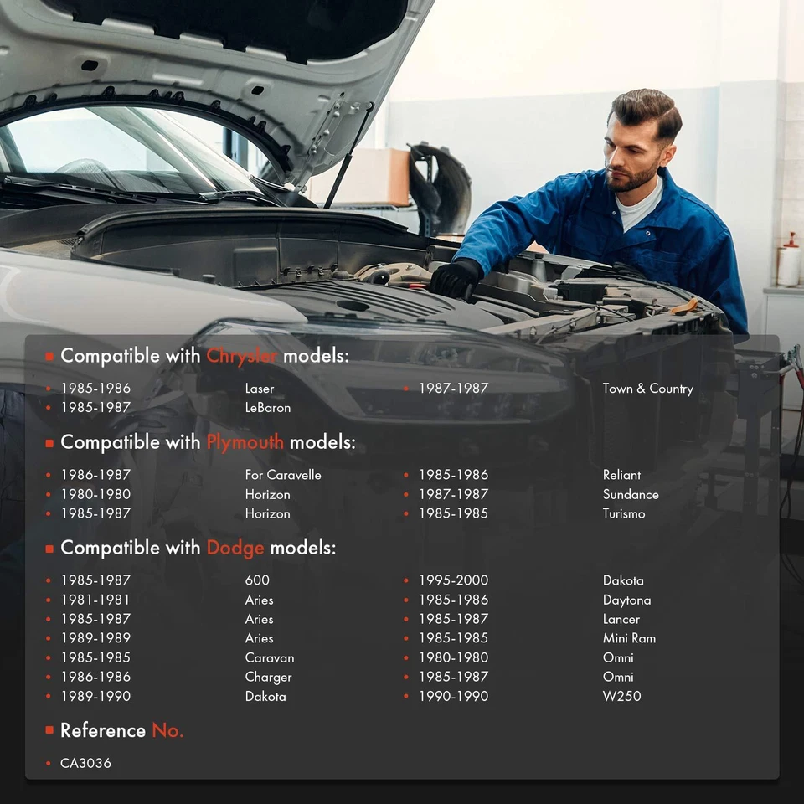Select the "Town & Country" model name
Image resolution: width=804 pixels, height=804 pixels.
(648, 389)
